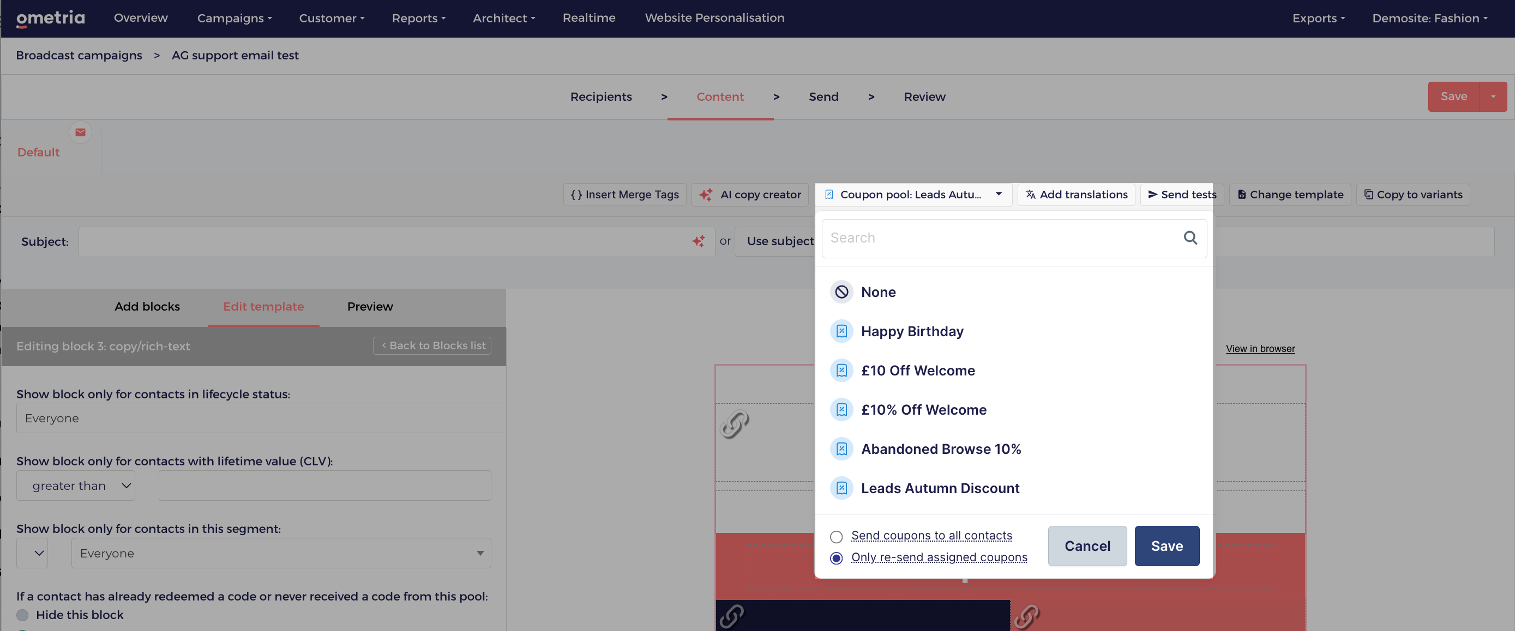Click the £10% Off Welcome coupon icon
1515x631 pixels.
841,410
